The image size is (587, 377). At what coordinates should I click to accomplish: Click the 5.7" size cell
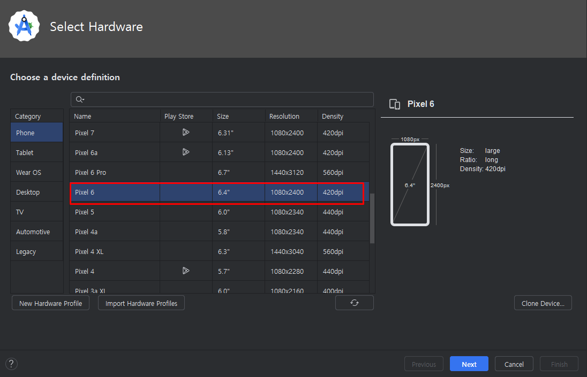pyautogui.click(x=239, y=271)
